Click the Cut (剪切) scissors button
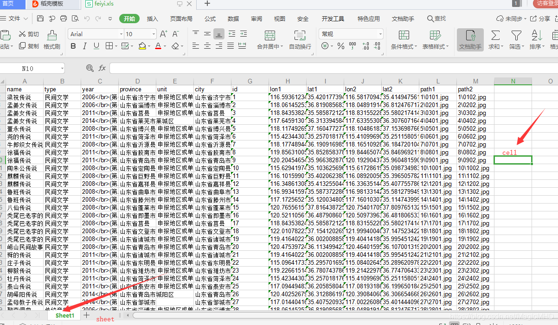 [29, 34]
